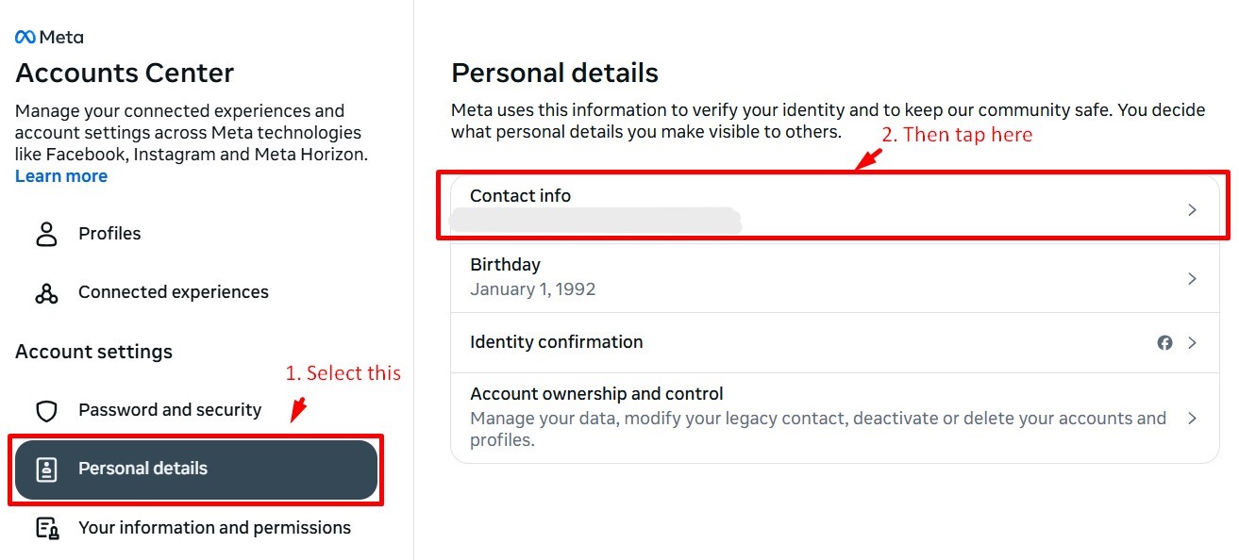Expand the Account ownership and control chevron
This screenshot has height=560, width=1239.
click(1192, 416)
